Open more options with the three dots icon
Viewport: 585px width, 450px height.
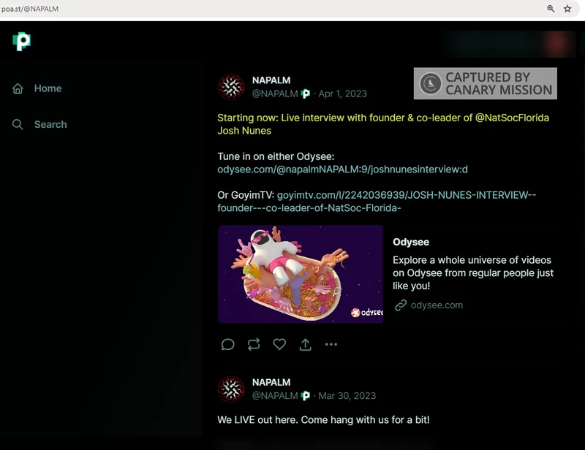tap(331, 345)
